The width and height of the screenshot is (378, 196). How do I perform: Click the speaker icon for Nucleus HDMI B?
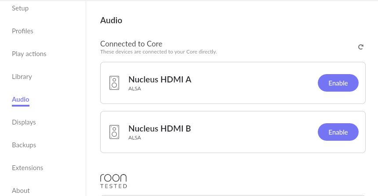coord(114,132)
